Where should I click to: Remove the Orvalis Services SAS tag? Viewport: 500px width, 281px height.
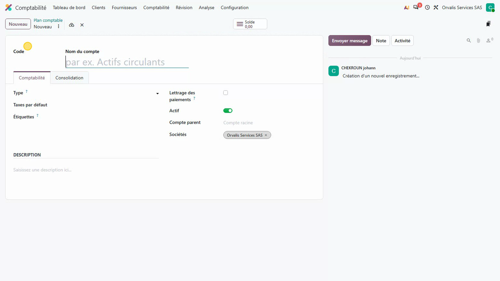click(x=266, y=135)
